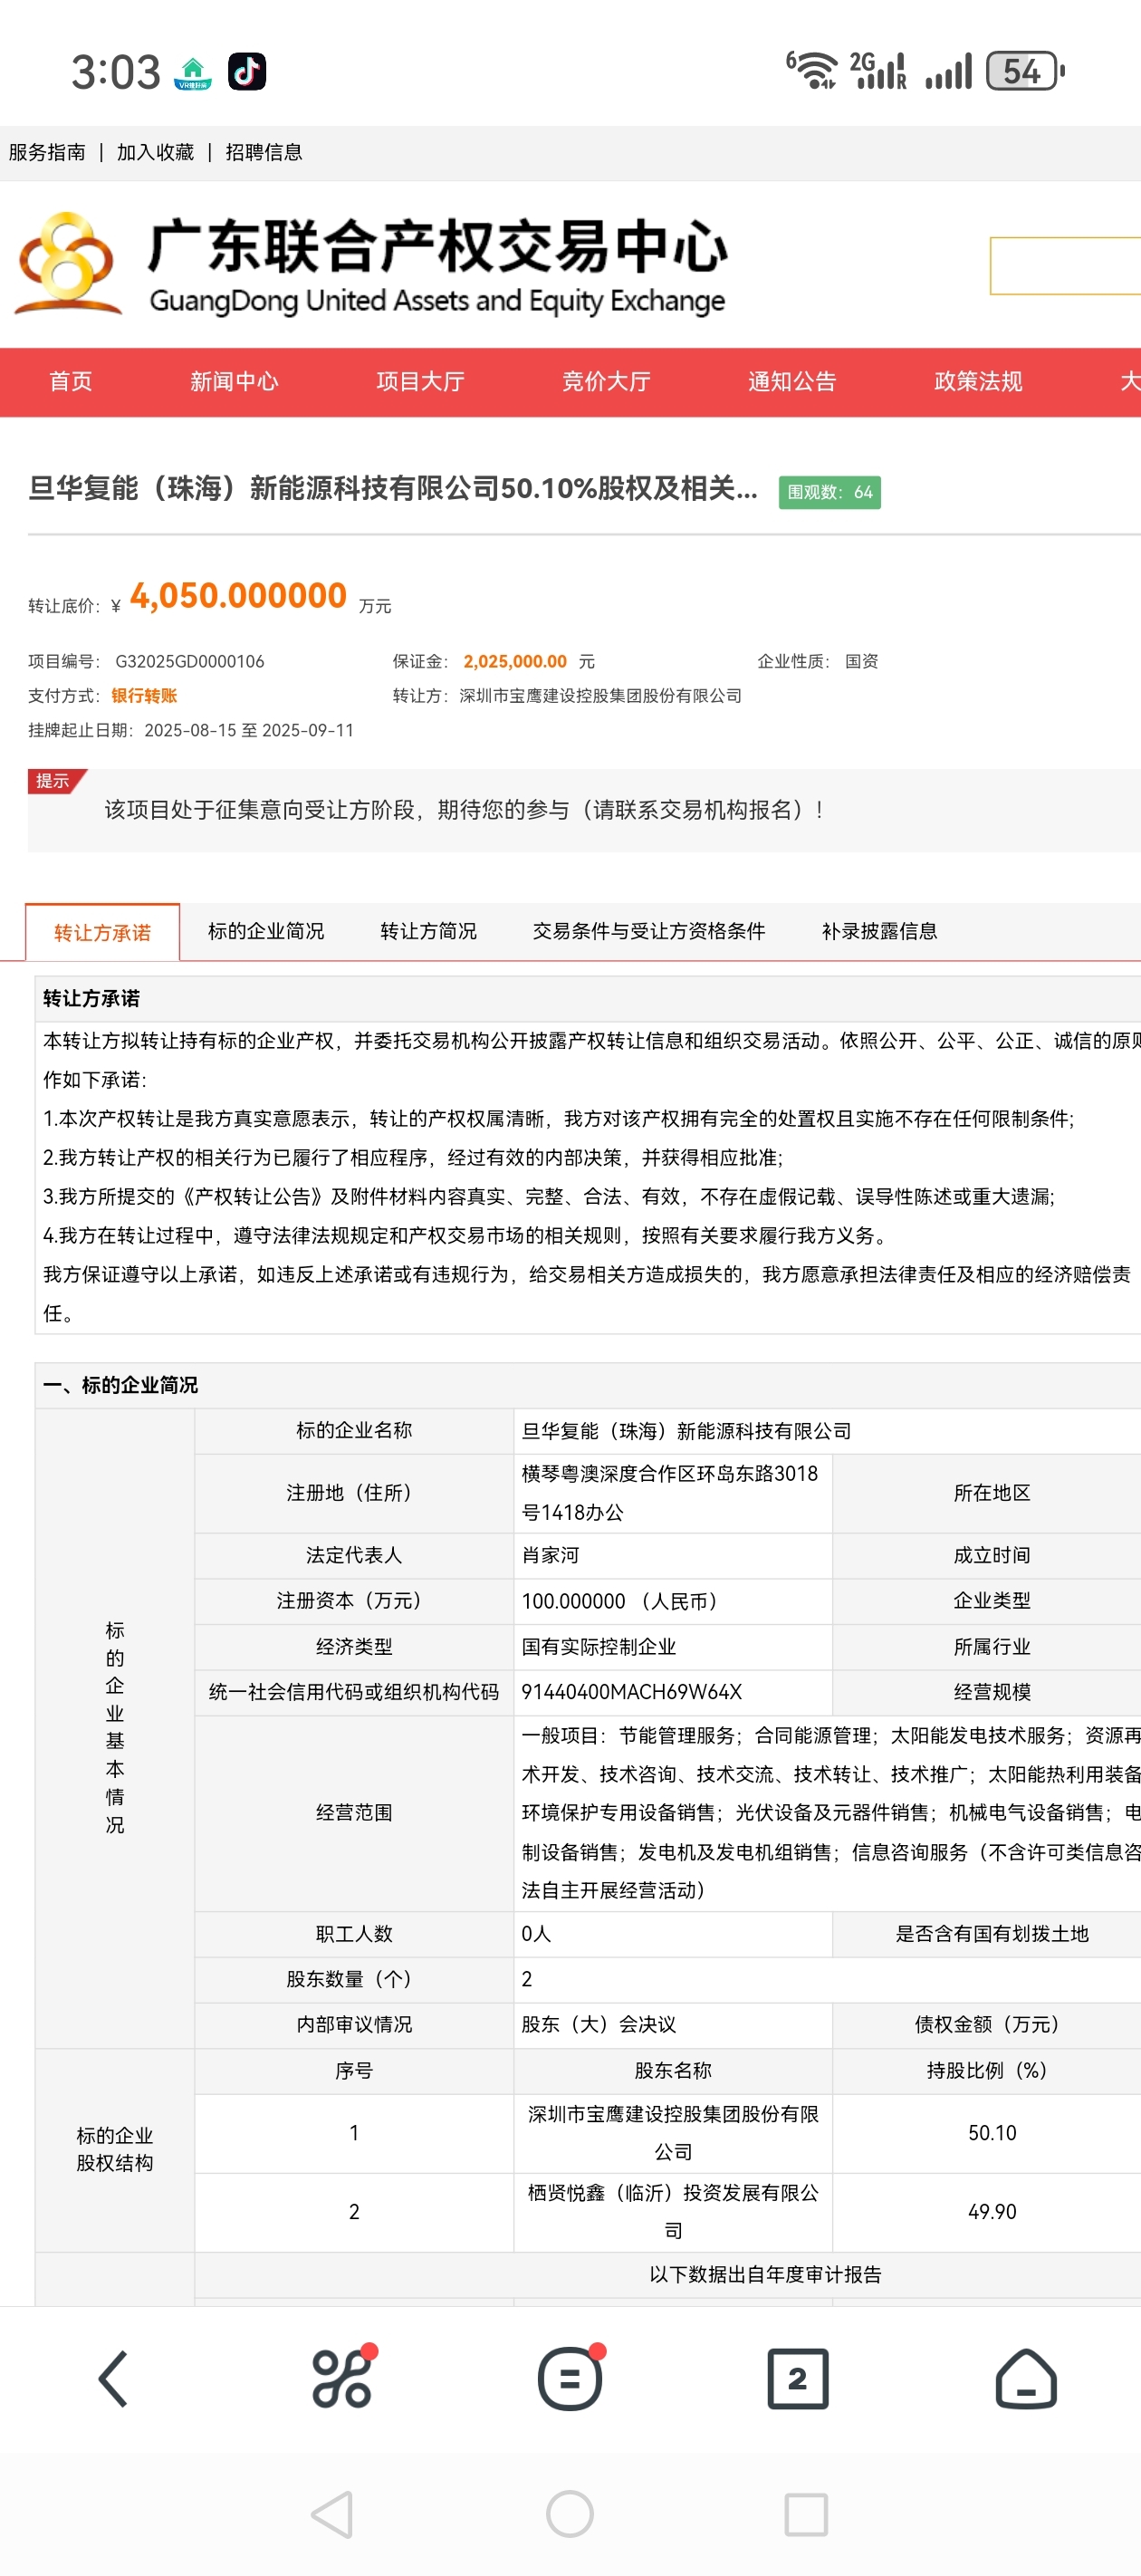
Task: Open 通知公告 menu item
Action: [792, 381]
